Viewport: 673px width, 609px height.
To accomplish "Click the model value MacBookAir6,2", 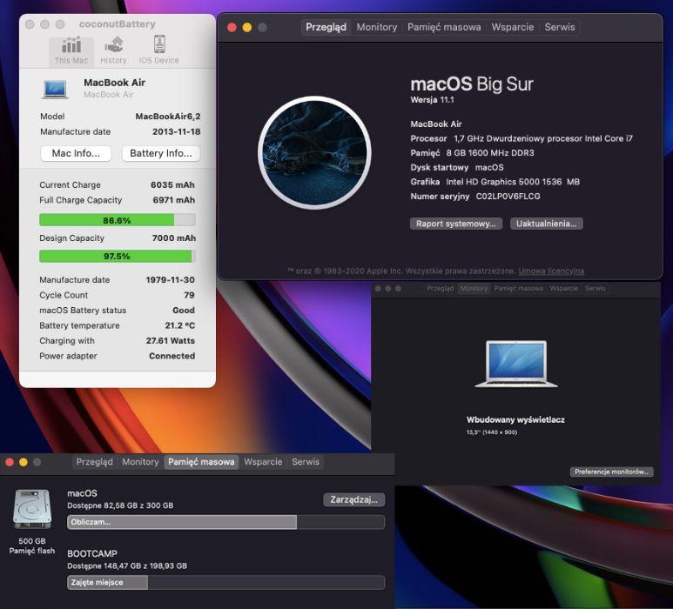I will (x=168, y=117).
